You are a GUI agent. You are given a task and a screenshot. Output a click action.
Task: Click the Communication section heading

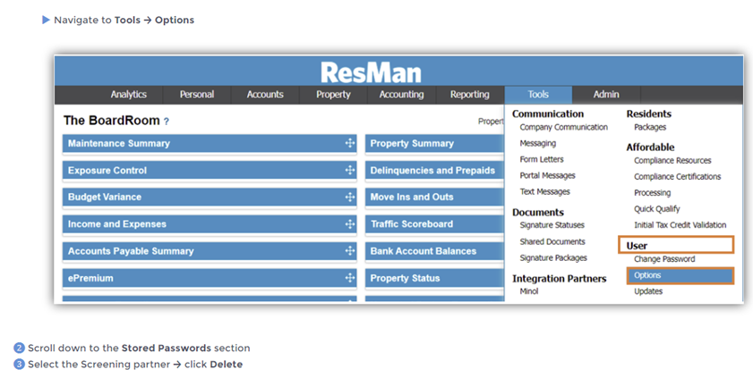tap(548, 113)
